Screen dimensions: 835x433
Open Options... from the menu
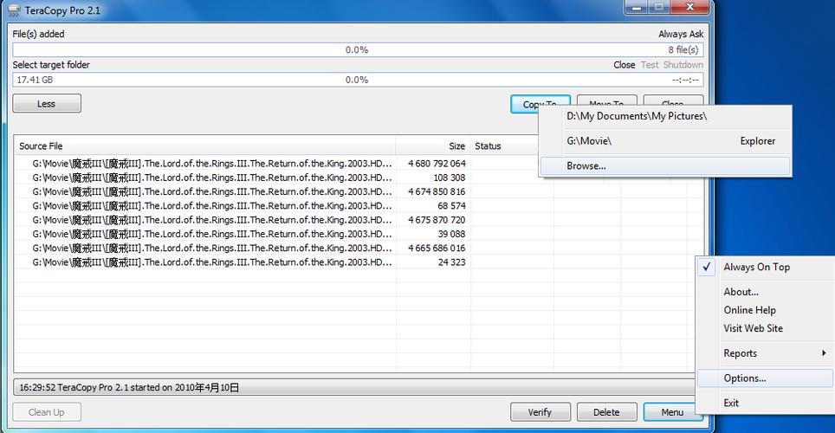tap(765, 378)
